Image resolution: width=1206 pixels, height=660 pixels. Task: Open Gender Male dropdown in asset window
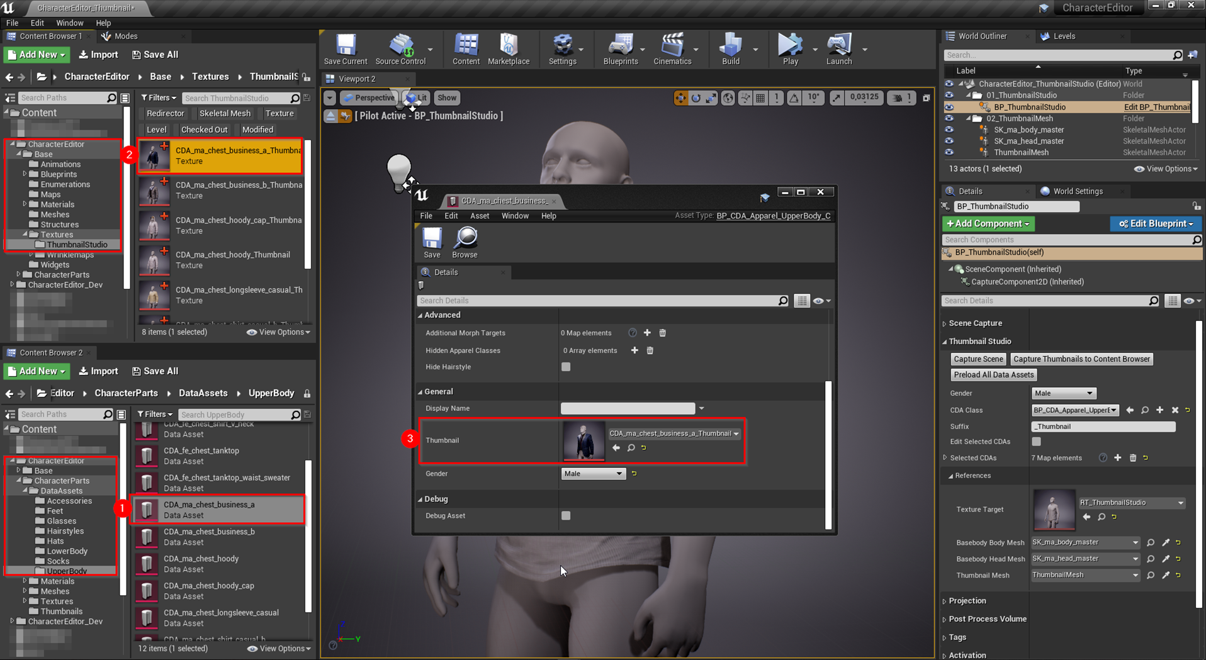[593, 473]
